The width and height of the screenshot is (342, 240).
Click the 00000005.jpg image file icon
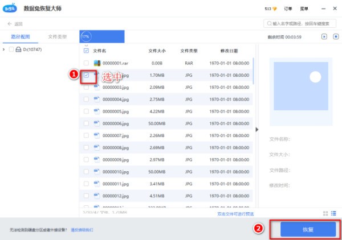97,111
